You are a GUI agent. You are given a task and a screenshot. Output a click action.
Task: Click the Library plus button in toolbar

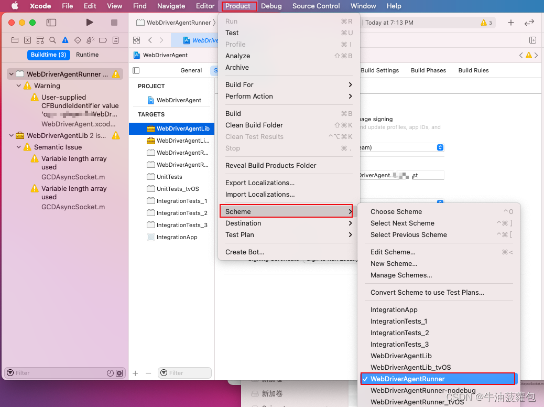510,23
